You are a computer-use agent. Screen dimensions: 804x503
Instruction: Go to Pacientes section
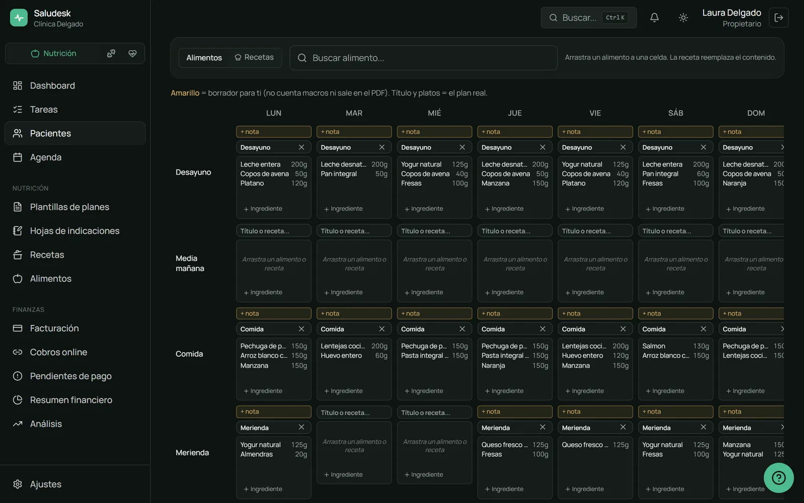[75, 133]
